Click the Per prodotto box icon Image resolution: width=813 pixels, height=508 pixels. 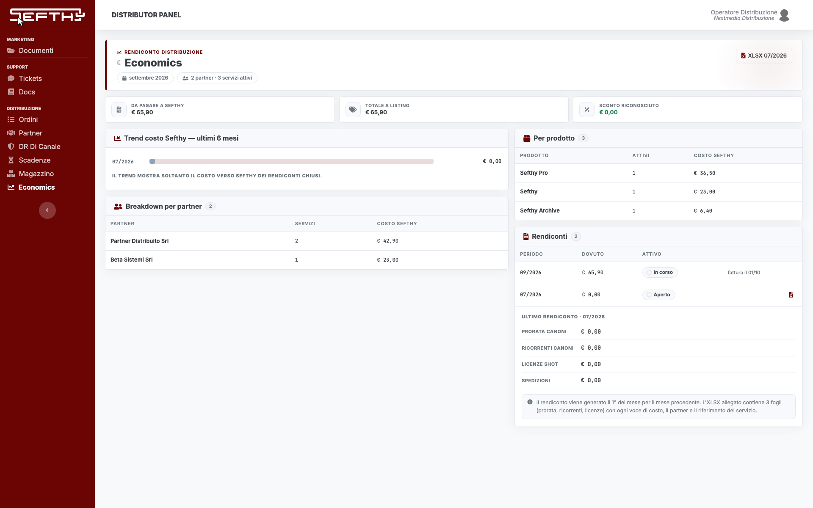pyautogui.click(x=527, y=138)
